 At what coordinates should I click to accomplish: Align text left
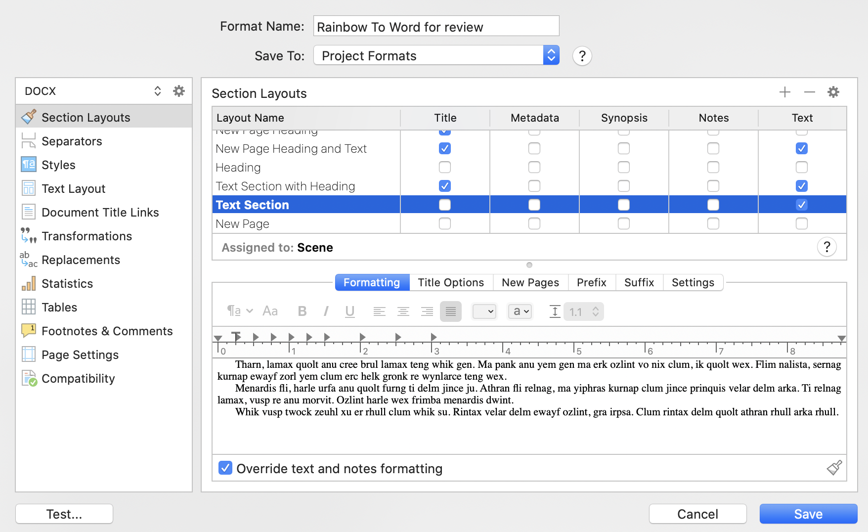pyautogui.click(x=380, y=311)
